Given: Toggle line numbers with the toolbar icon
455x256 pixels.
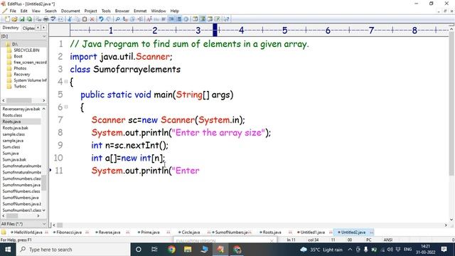Looking at the screenshot, I should tap(178, 19).
